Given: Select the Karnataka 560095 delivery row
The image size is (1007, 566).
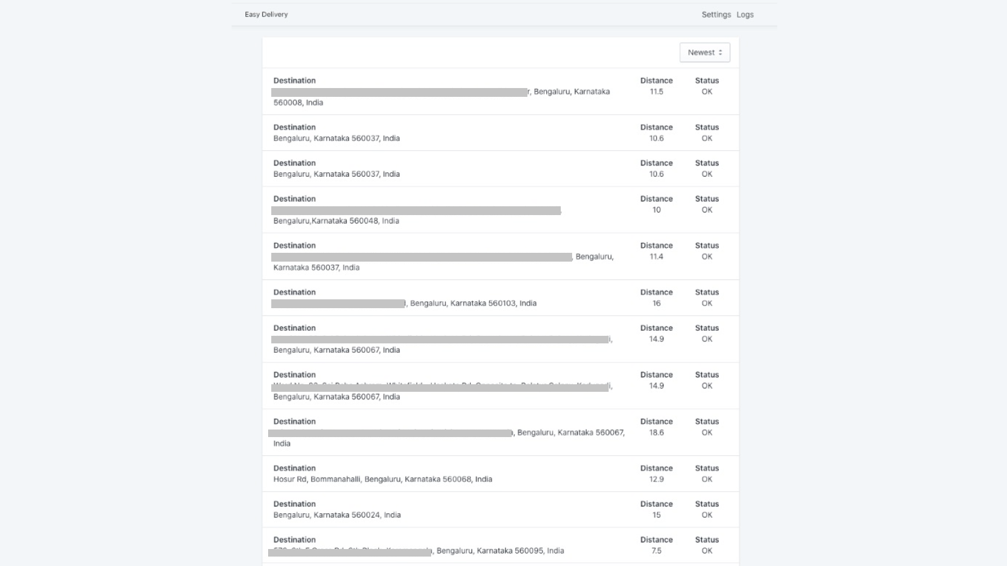Looking at the screenshot, I should click(441, 545).
